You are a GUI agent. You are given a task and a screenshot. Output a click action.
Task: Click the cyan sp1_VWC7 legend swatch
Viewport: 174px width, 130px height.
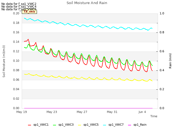pos(104,125)
